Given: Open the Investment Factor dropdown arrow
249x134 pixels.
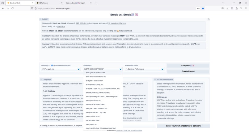Looking at the screenshot, I should pos(162,69).
